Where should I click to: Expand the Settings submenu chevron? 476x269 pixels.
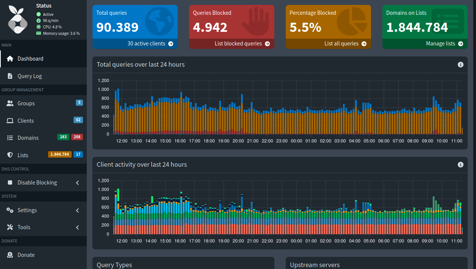(x=77, y=210)
